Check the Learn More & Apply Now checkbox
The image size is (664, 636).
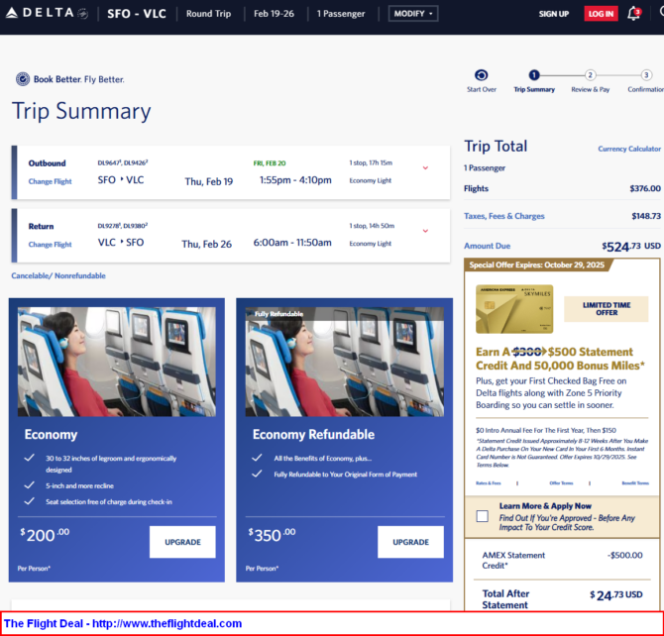coord(482,516)
